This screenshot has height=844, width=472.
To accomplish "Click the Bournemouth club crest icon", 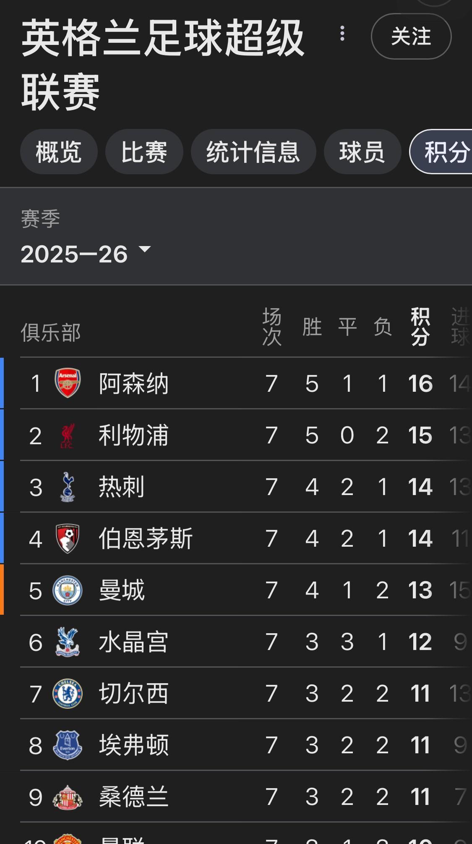I will [x=68, y=539].
